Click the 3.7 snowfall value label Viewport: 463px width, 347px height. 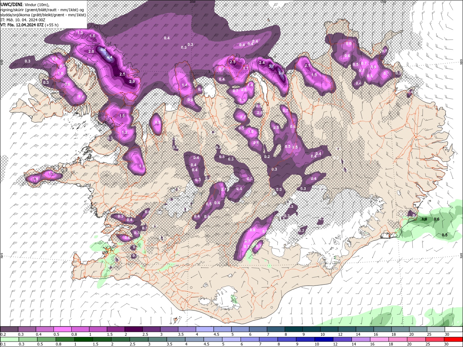tap(271, 66)
